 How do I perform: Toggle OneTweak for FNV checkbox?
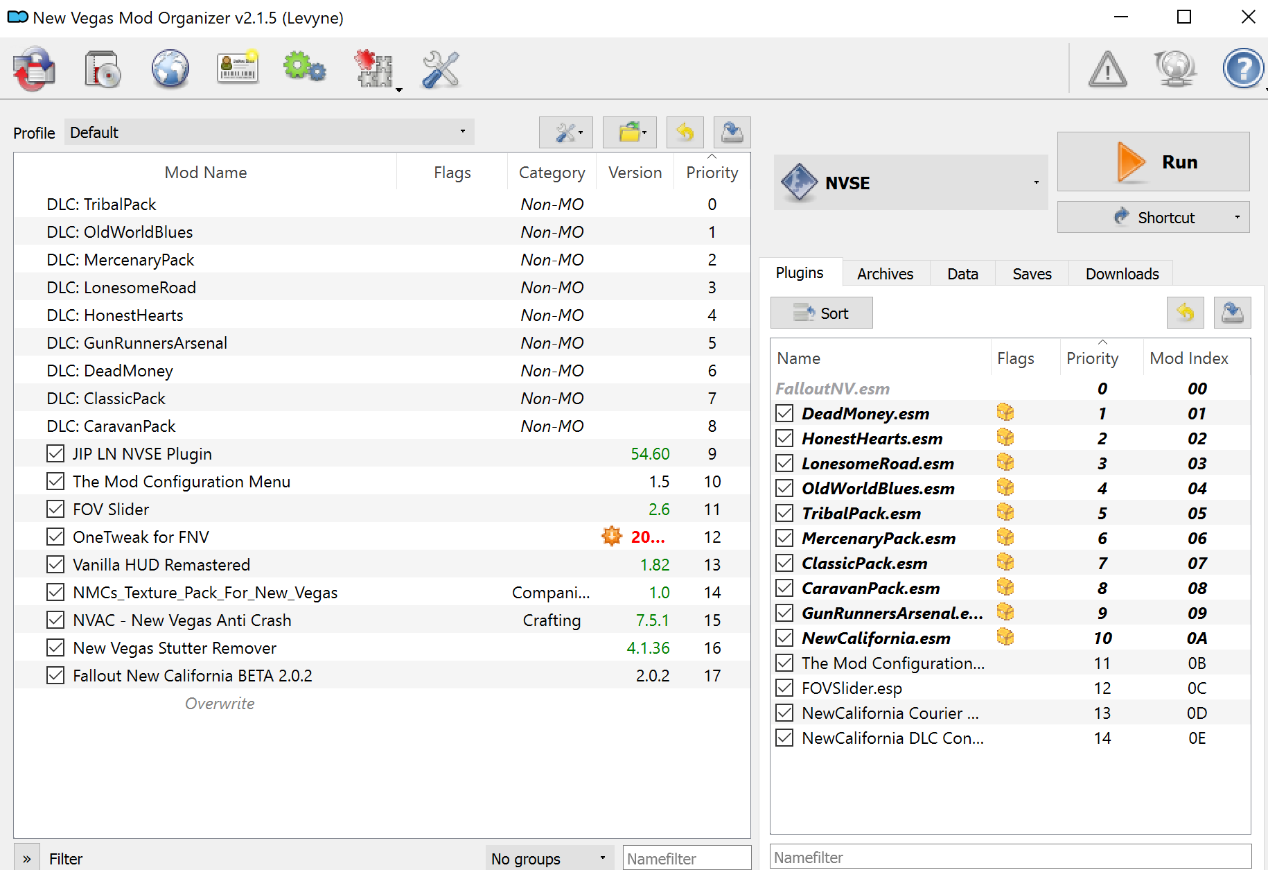point(55,537)
